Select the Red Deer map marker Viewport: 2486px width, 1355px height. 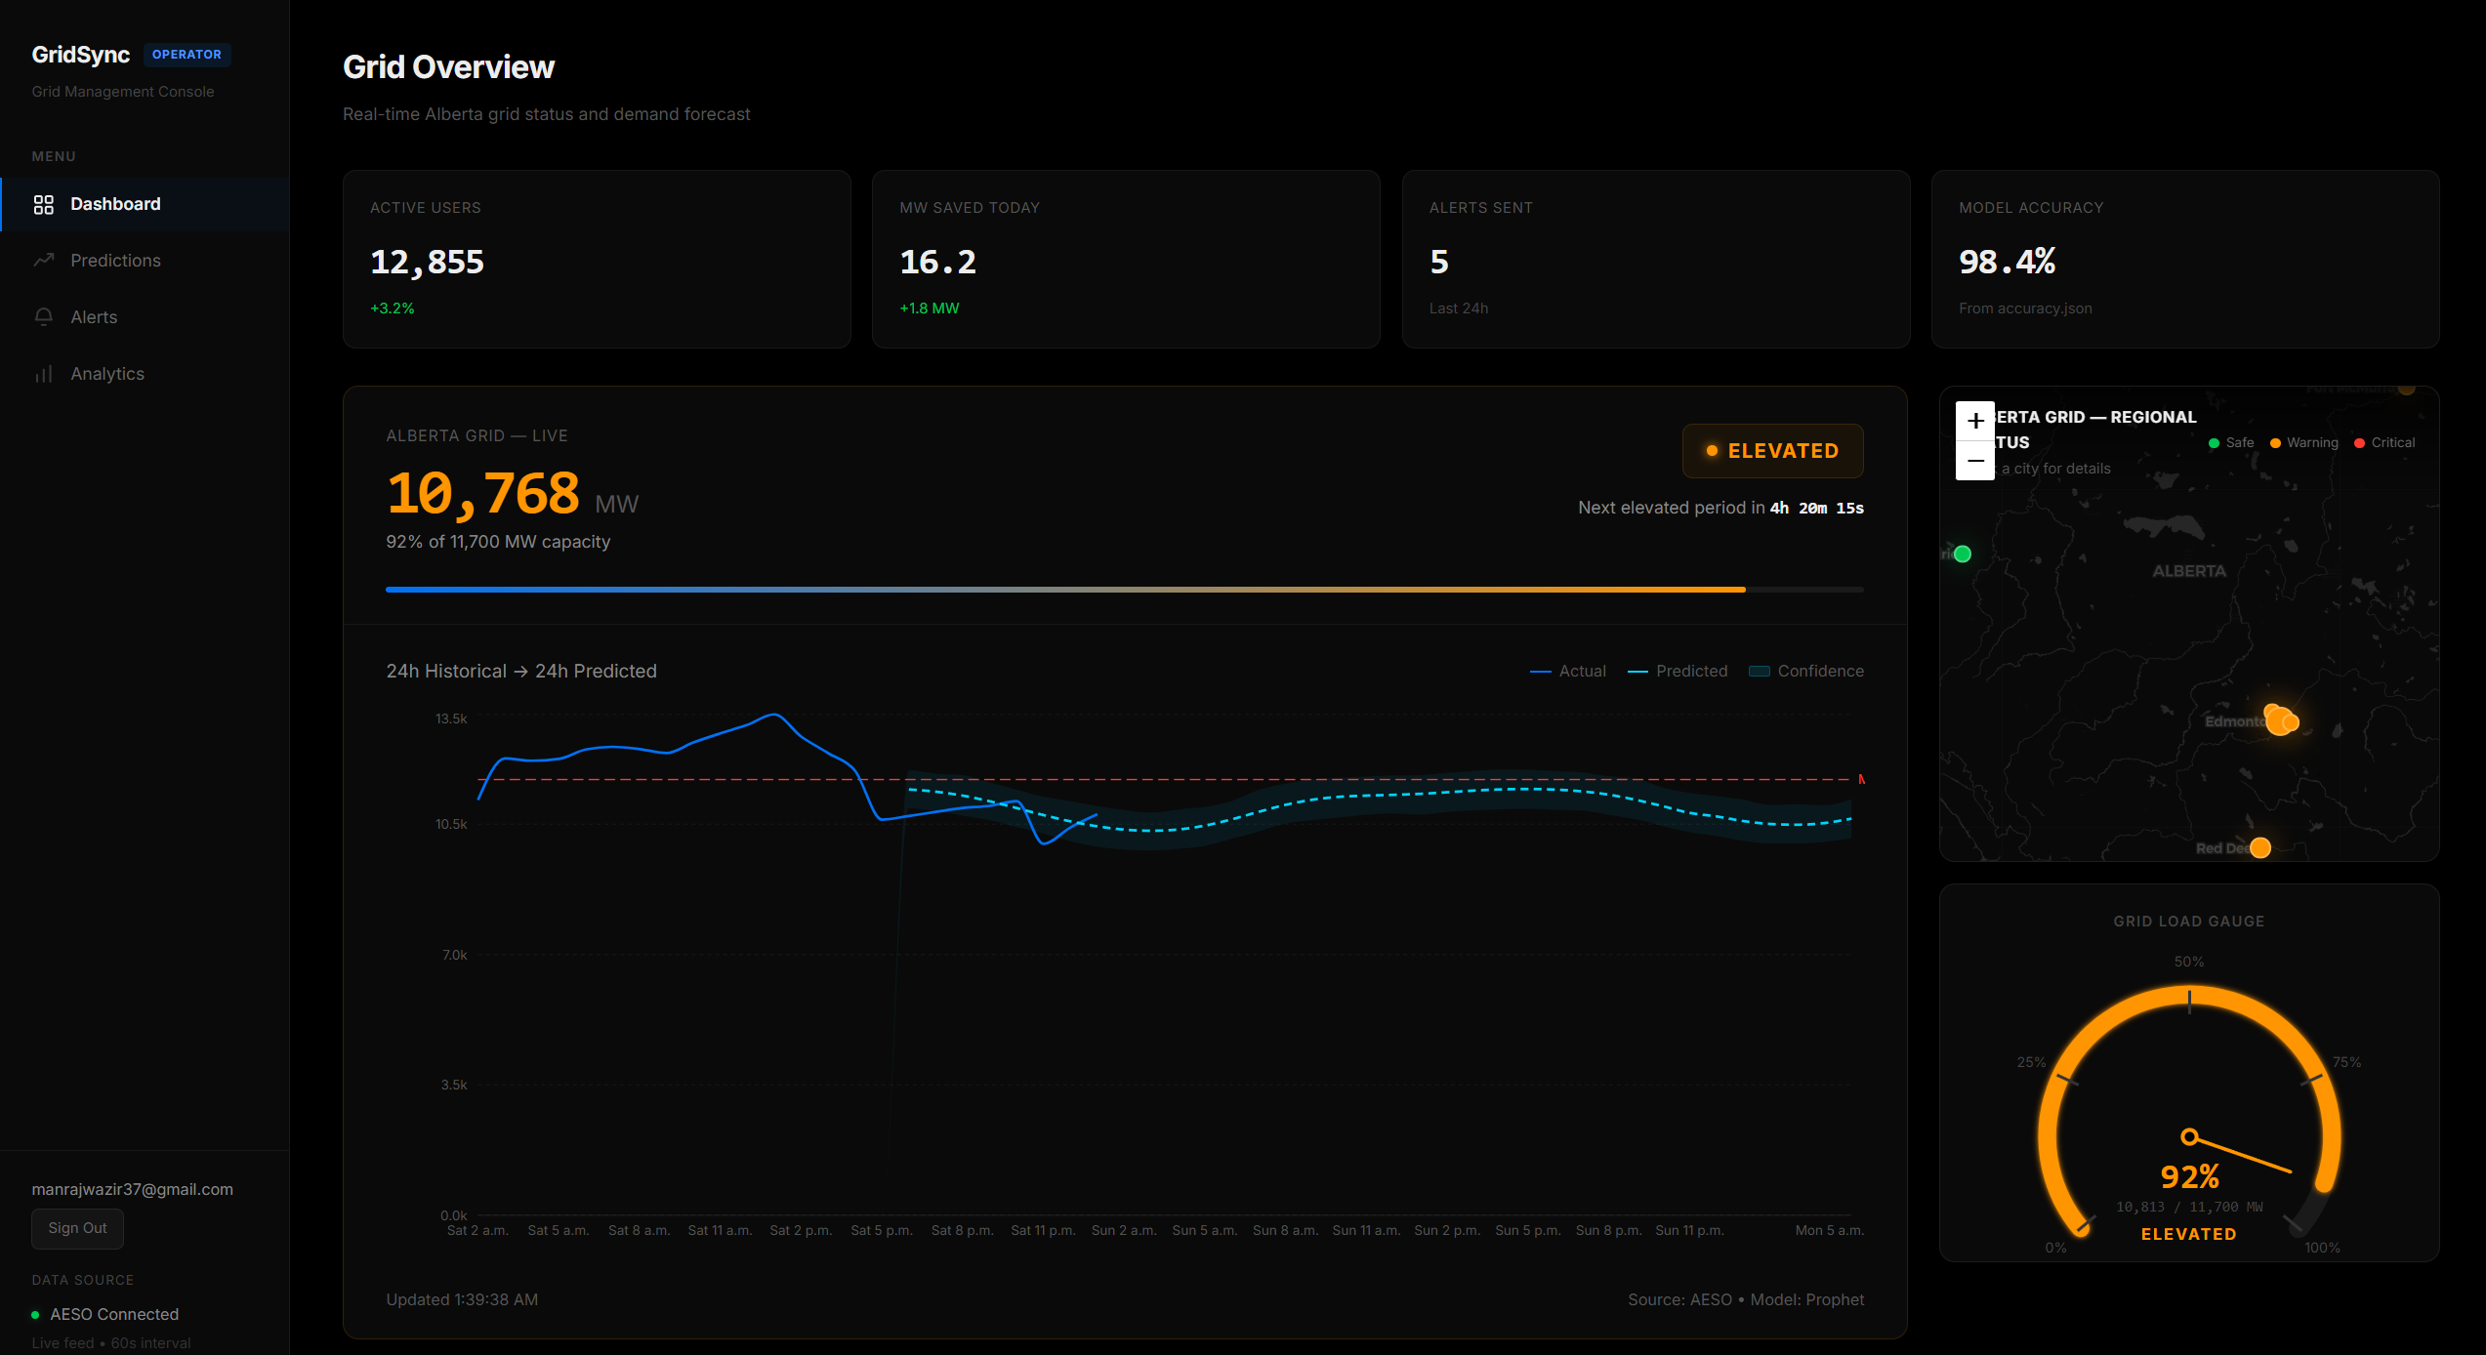pyautogui.click(x=2259, y=847)
